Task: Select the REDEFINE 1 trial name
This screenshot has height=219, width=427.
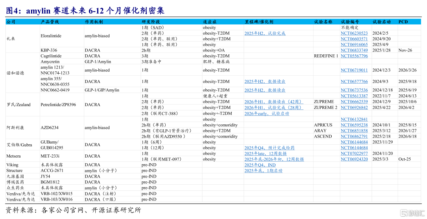Action: [x=326, y=56]
